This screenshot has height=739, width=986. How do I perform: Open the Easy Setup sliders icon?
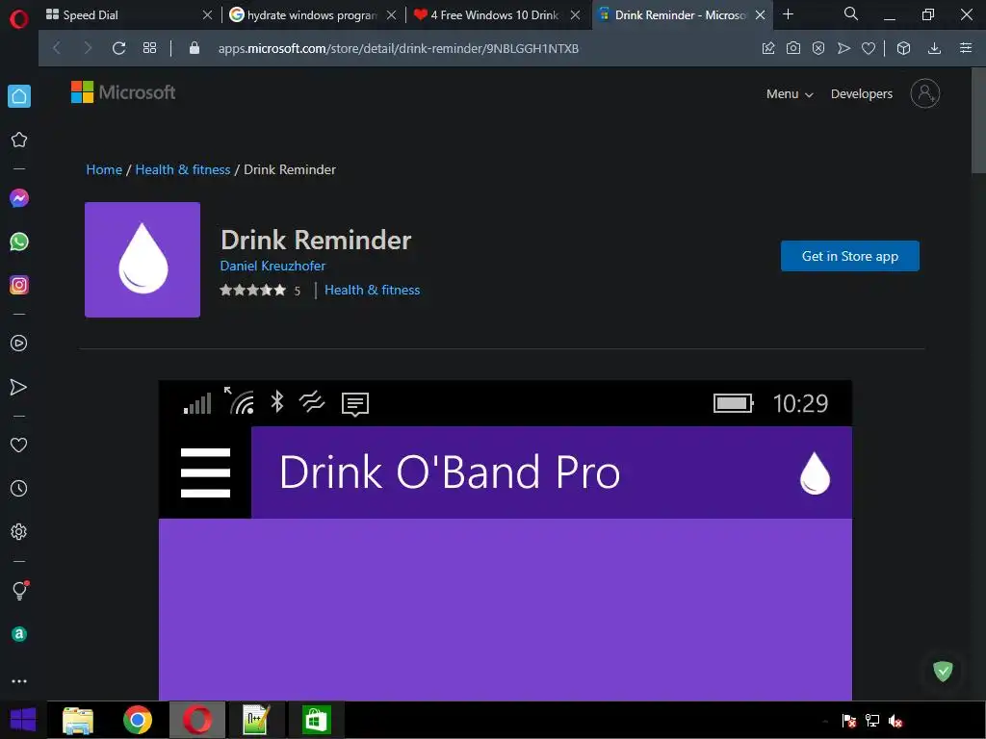966,48
